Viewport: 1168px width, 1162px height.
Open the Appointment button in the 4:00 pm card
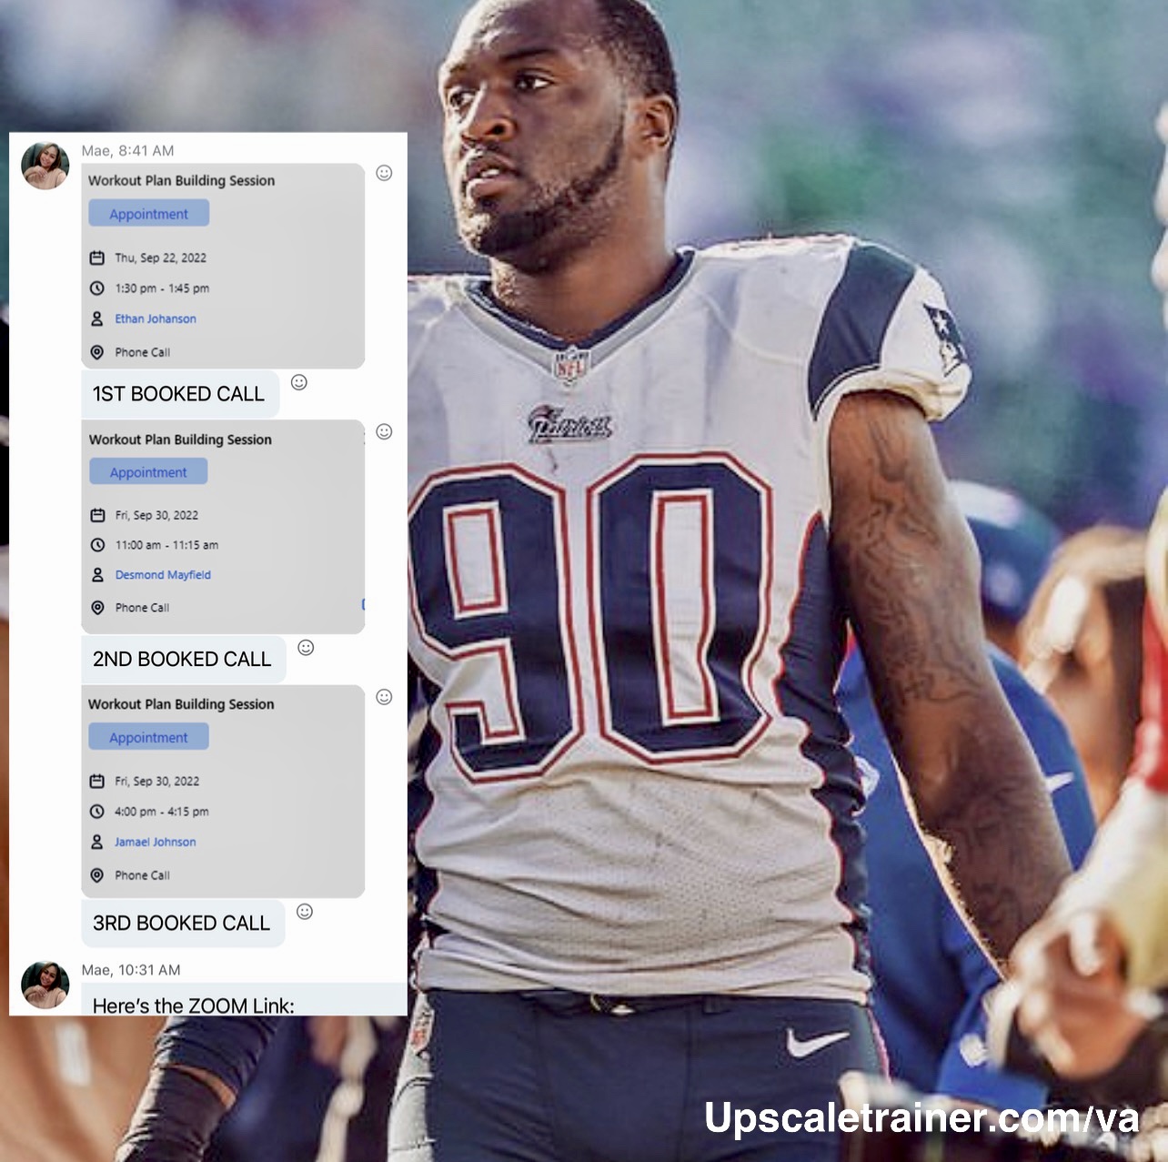pyautogui.click(x=148, y=737)
